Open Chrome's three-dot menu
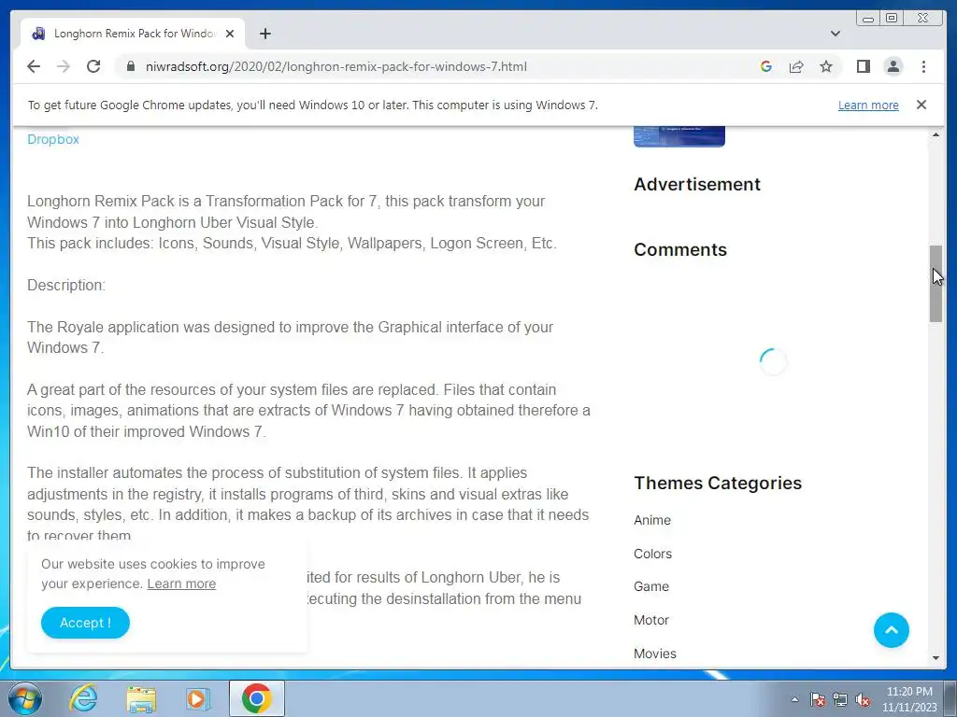 pos(923,66)
